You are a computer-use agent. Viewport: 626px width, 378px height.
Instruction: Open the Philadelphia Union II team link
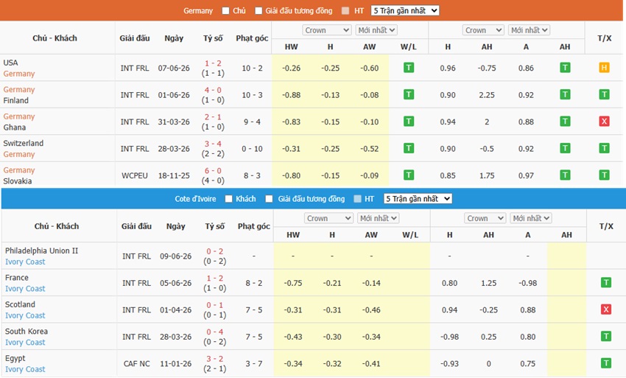41,251
